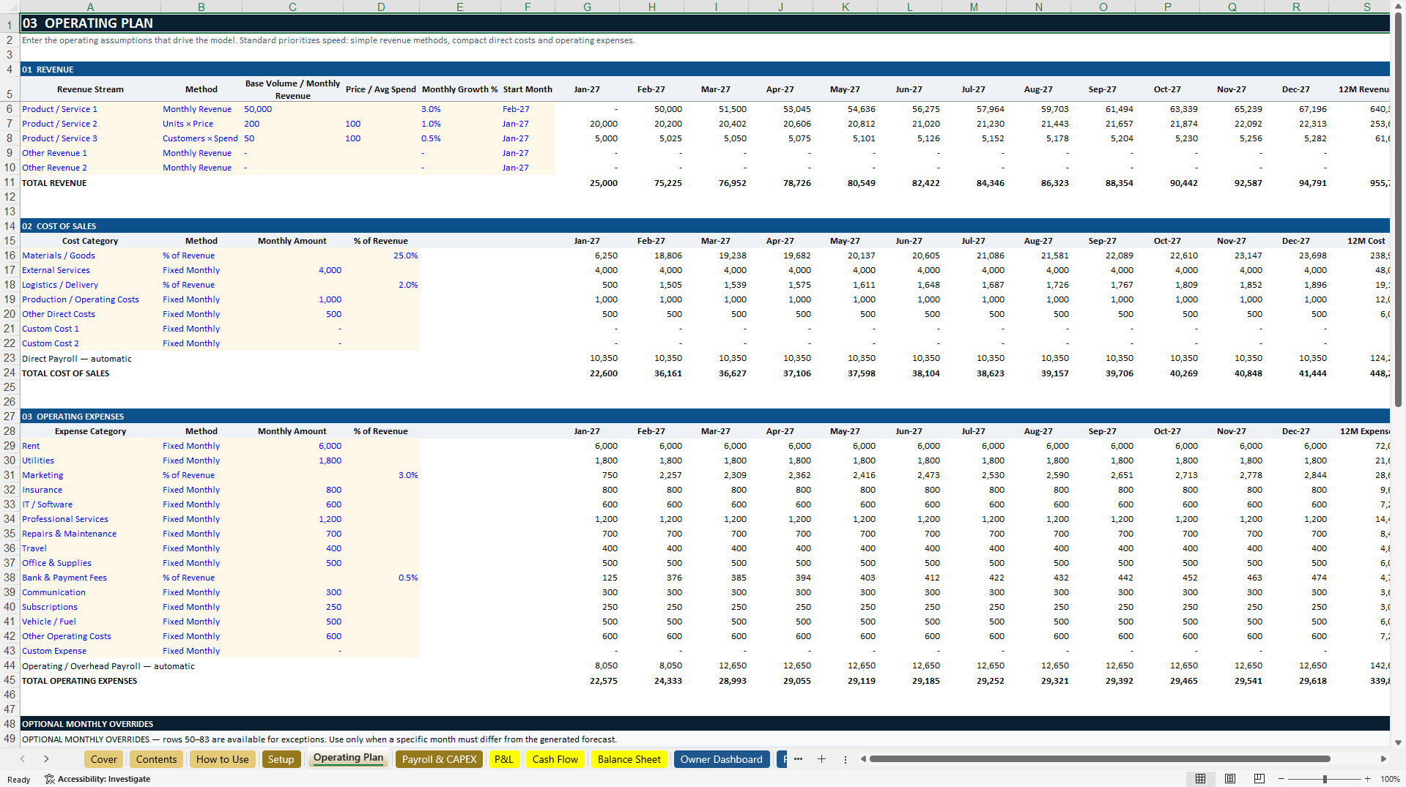The width and height of the screenshot is (1406, 787).
Task: Switch to Page Layout view icon
Action: (x=1230, y=779)
